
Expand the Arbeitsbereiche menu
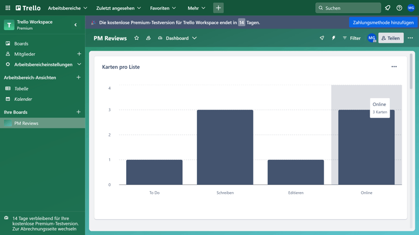tap(68, 8)
